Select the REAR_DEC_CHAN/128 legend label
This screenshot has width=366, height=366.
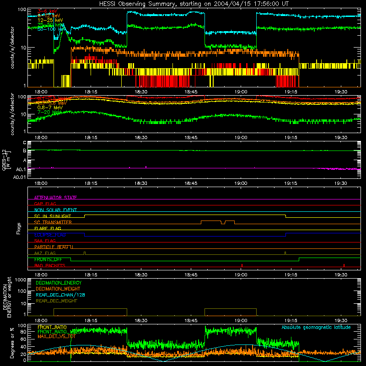60,295
